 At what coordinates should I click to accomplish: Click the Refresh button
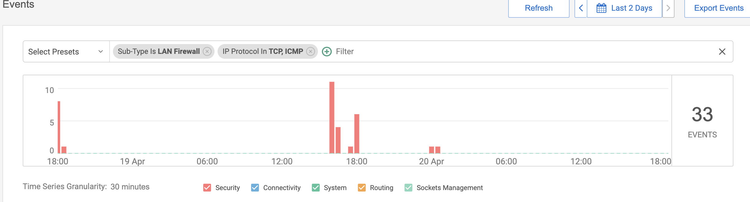coord(539,8)
